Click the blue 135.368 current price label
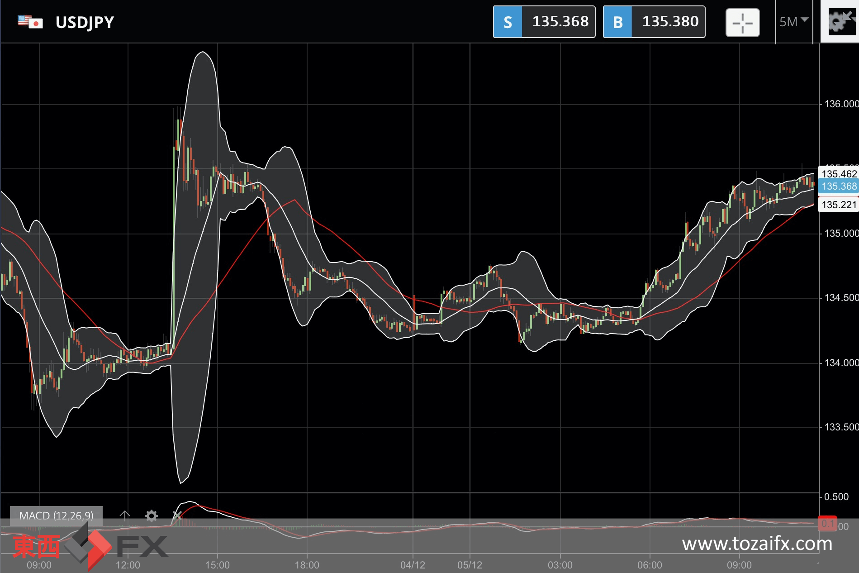 coord(839,186)
